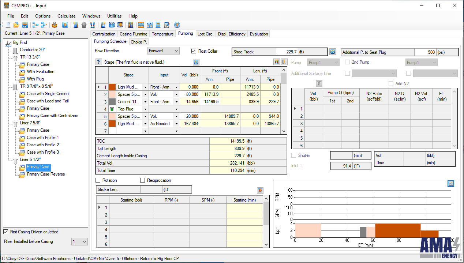Image resolution: width=464 pixels, height=263 pixels.
Task: Open Riser Installed before Casing dropdown
Action: point(79,241)
